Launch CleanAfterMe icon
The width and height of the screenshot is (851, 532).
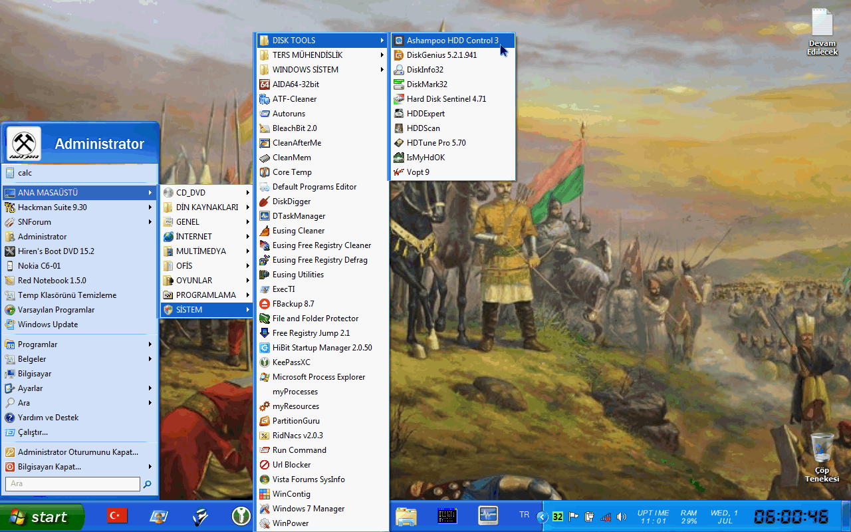(x=264, y=143)
